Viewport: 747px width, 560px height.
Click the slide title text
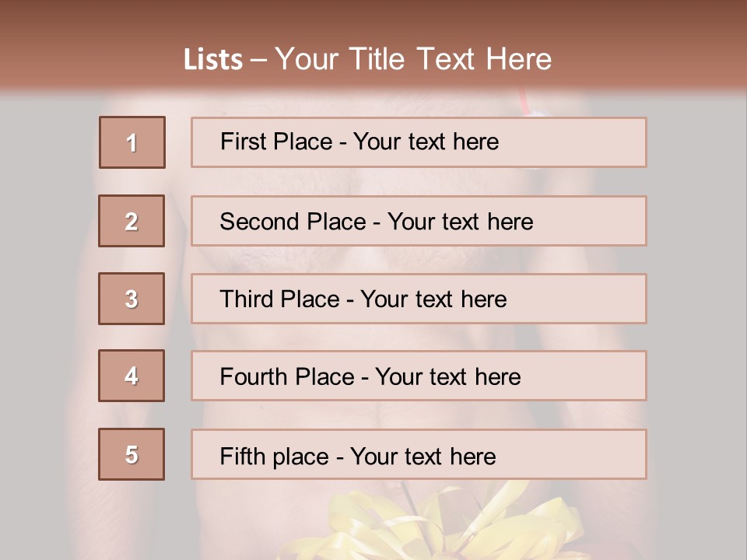(x=367, y=59)
